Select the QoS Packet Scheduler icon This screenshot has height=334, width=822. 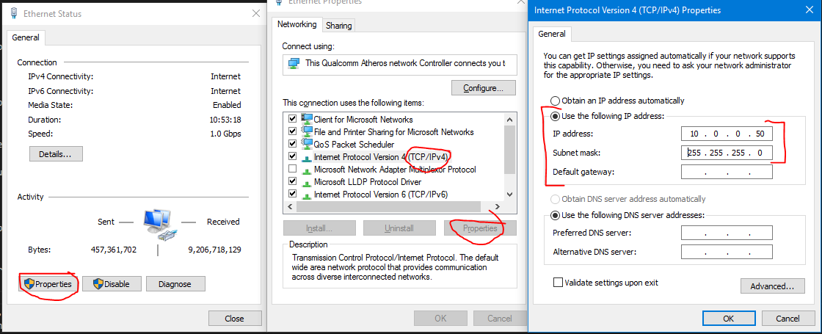[307, 144]
